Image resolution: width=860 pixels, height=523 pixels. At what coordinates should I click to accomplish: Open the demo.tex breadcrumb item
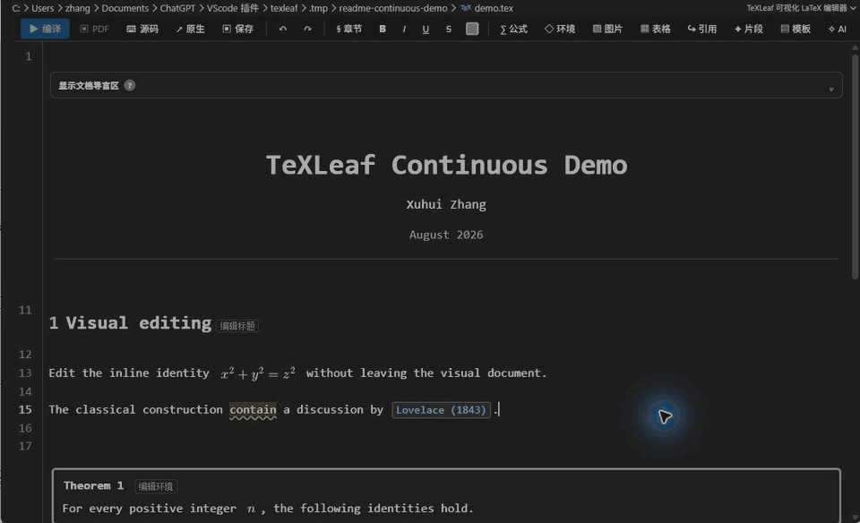(487, 8)
